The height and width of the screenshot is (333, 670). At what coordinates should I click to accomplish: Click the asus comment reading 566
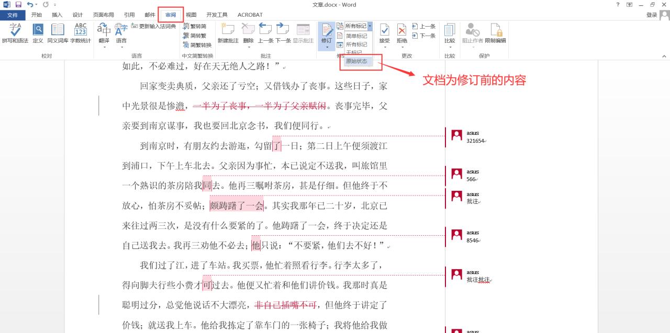pos(471,179)
